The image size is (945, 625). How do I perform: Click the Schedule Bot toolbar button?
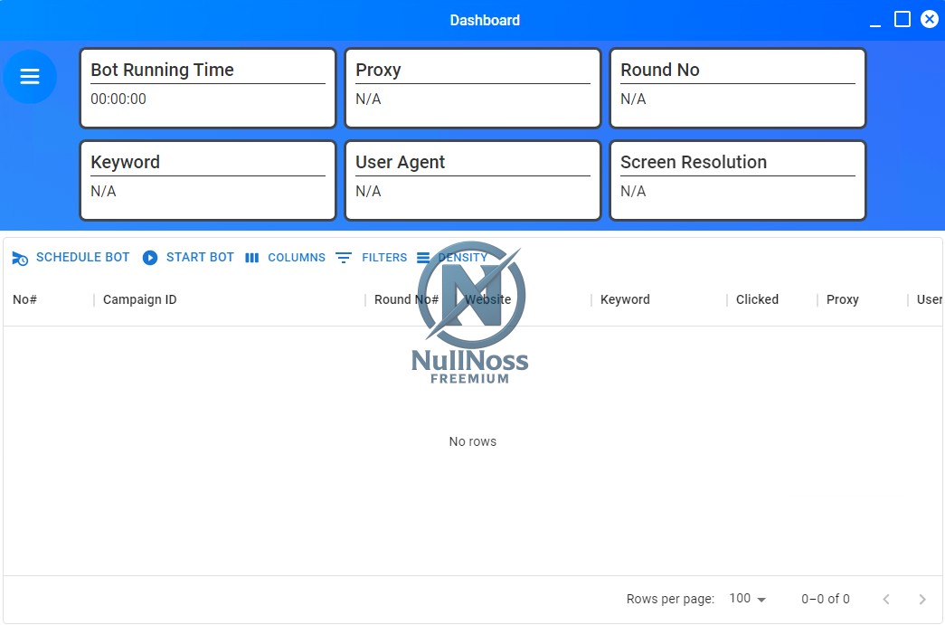[x=71, y=258]
